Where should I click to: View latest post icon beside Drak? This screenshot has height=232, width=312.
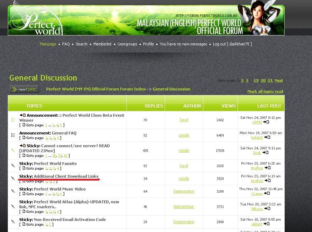266,153
